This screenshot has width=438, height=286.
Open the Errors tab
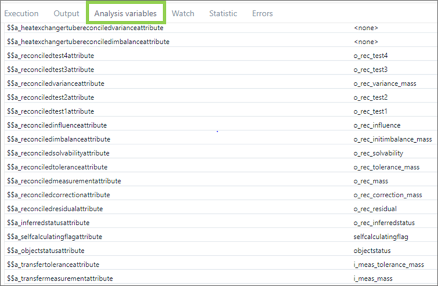coord(262,13)
